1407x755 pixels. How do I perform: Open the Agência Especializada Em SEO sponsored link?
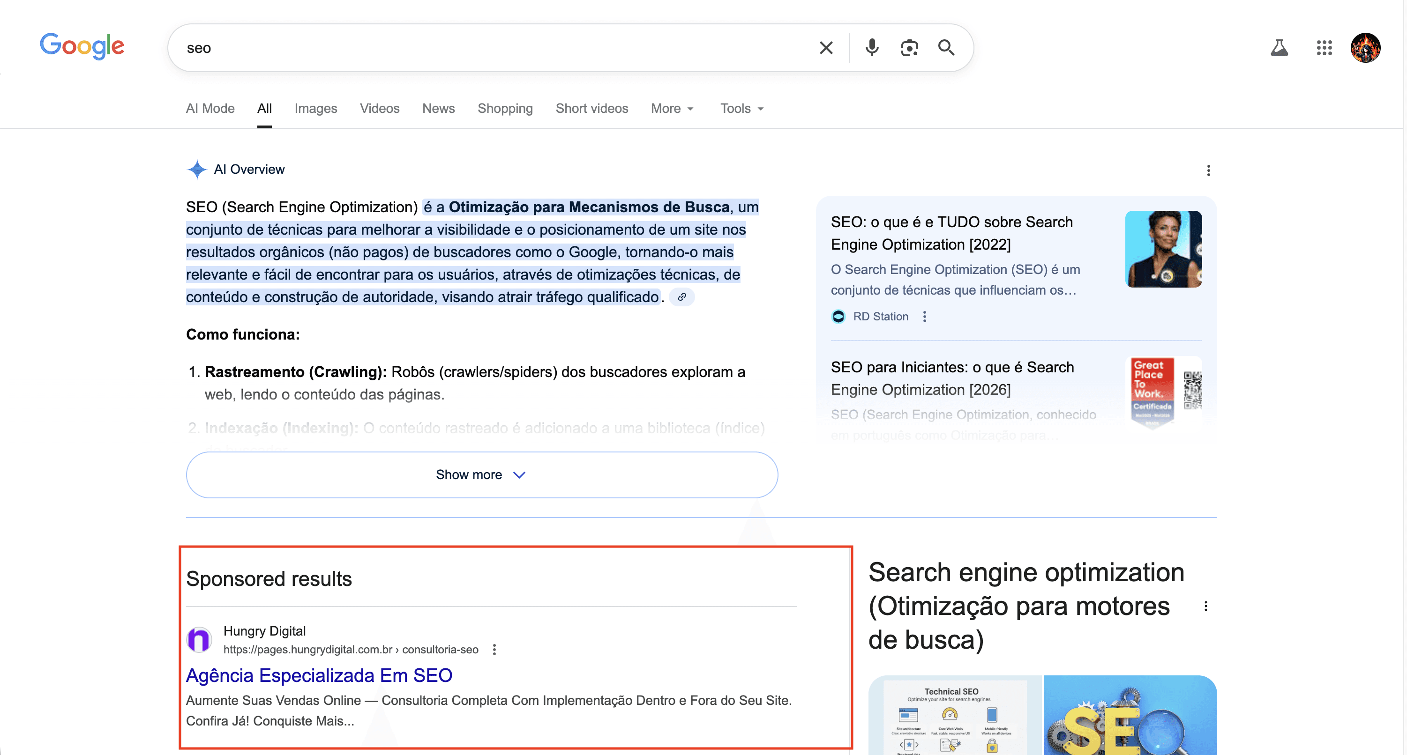pos(320,675)
